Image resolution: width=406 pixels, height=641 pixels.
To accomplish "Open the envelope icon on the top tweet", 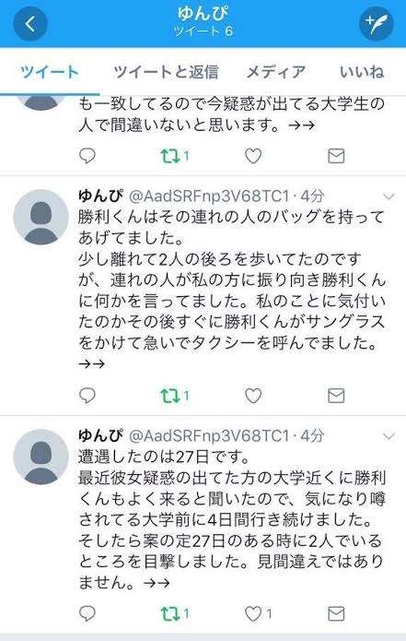I will tap(336, 156).
